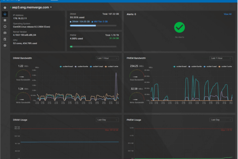This screenshot has width=238, height=159.
Task: Toggle socket-1.write series in PMEM Bandwidth legend
Action: [x=225, y=66]
